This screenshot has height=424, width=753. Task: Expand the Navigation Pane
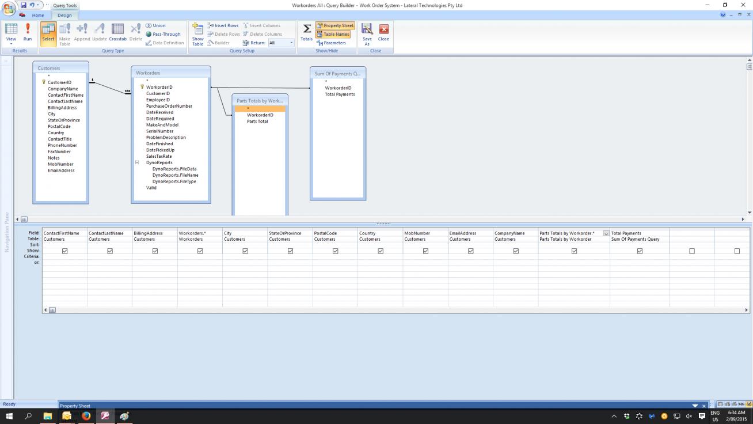tap(7, 60)
